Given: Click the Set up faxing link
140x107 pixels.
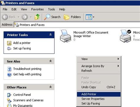Looking at the screenshot, I should coord(22,48).
